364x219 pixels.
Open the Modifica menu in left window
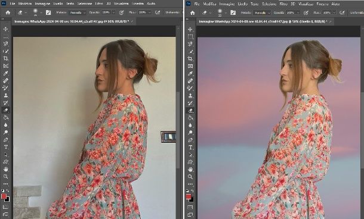point(25,4)
